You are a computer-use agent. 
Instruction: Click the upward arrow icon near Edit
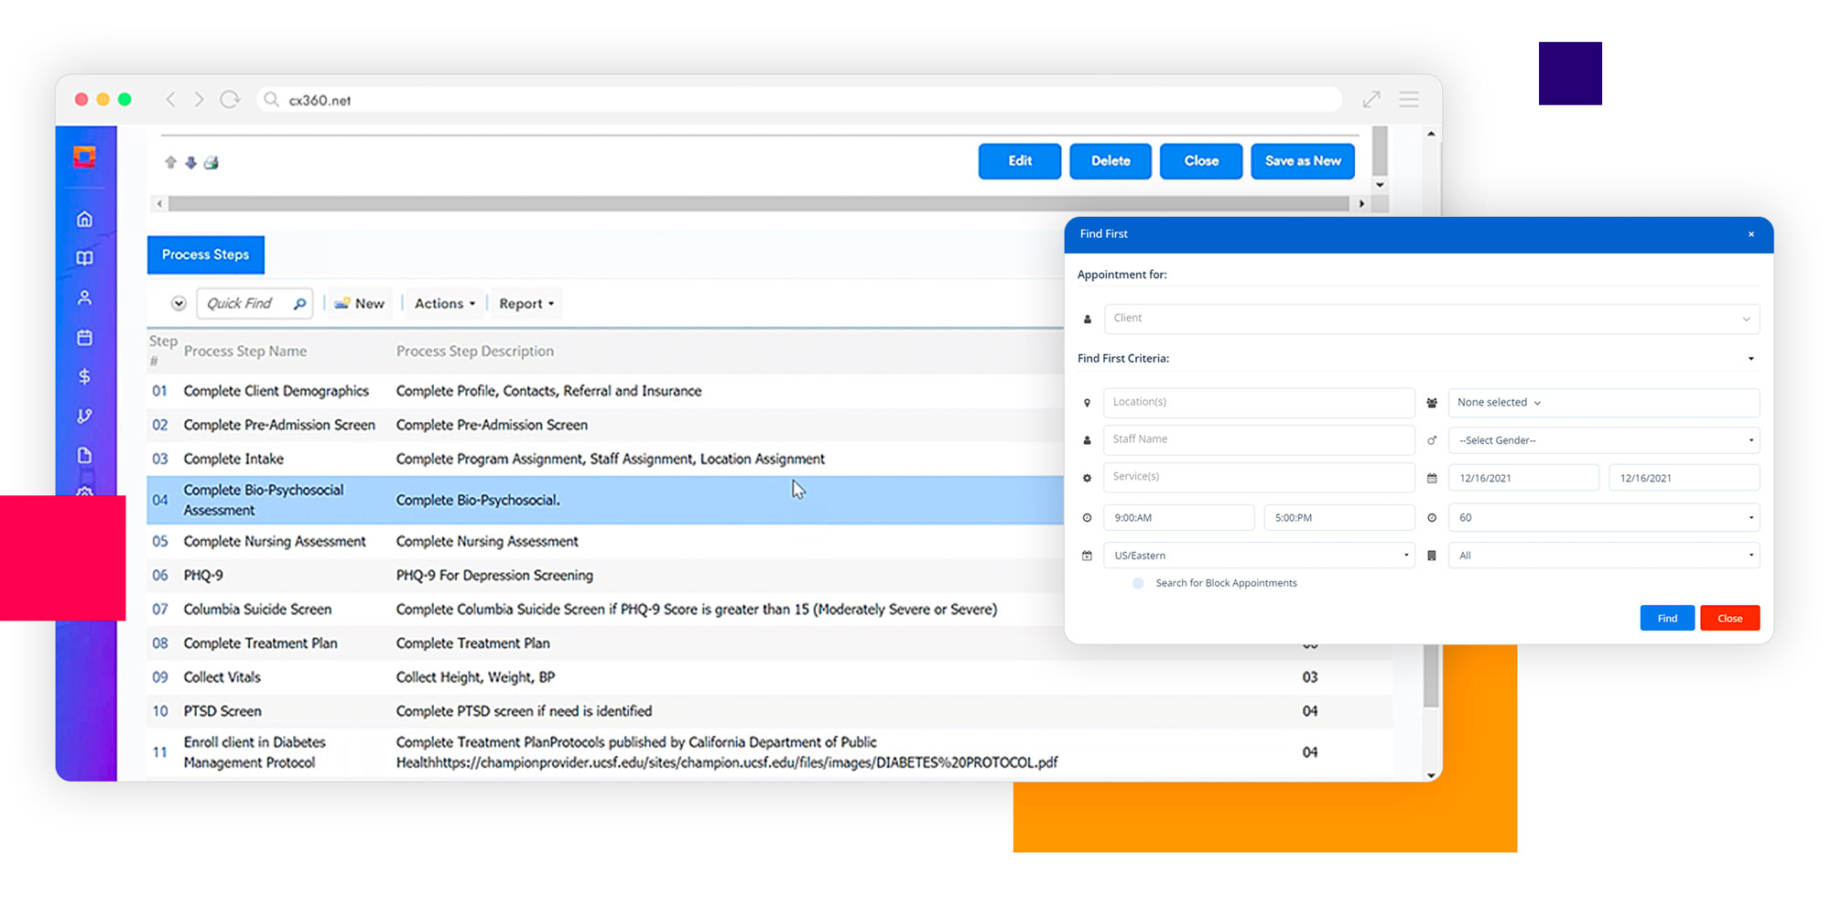coord(170,162)
